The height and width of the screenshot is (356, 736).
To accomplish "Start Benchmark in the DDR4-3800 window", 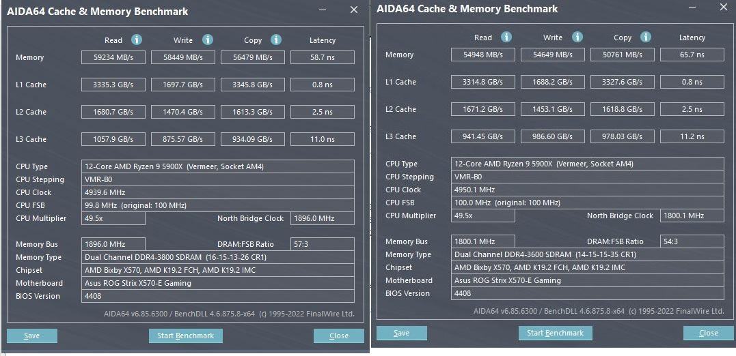I will coord(186,336).
